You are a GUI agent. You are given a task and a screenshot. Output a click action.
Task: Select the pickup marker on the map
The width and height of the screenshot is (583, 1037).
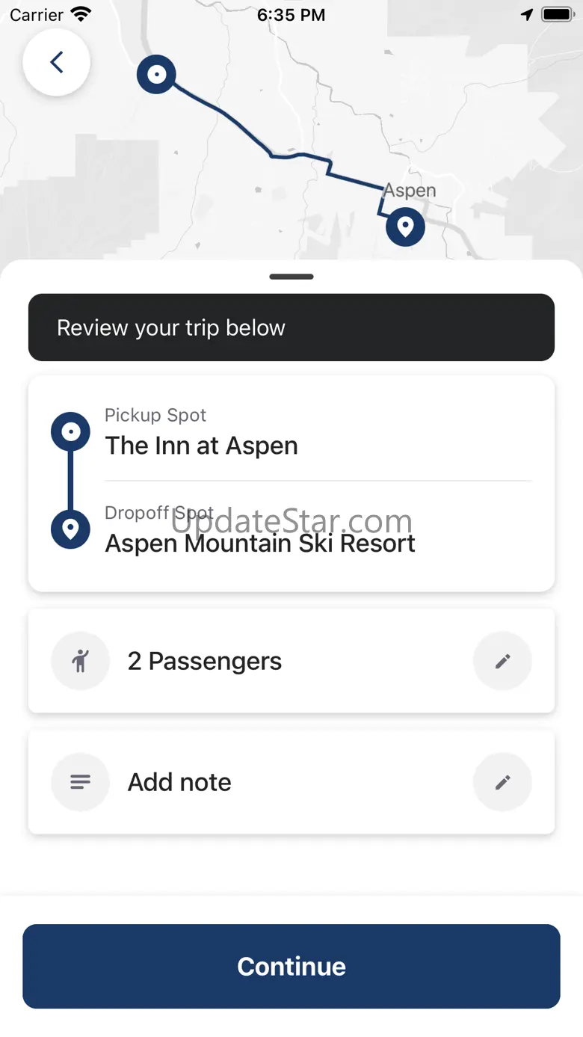pyautogui.click(x=156, y=75)
